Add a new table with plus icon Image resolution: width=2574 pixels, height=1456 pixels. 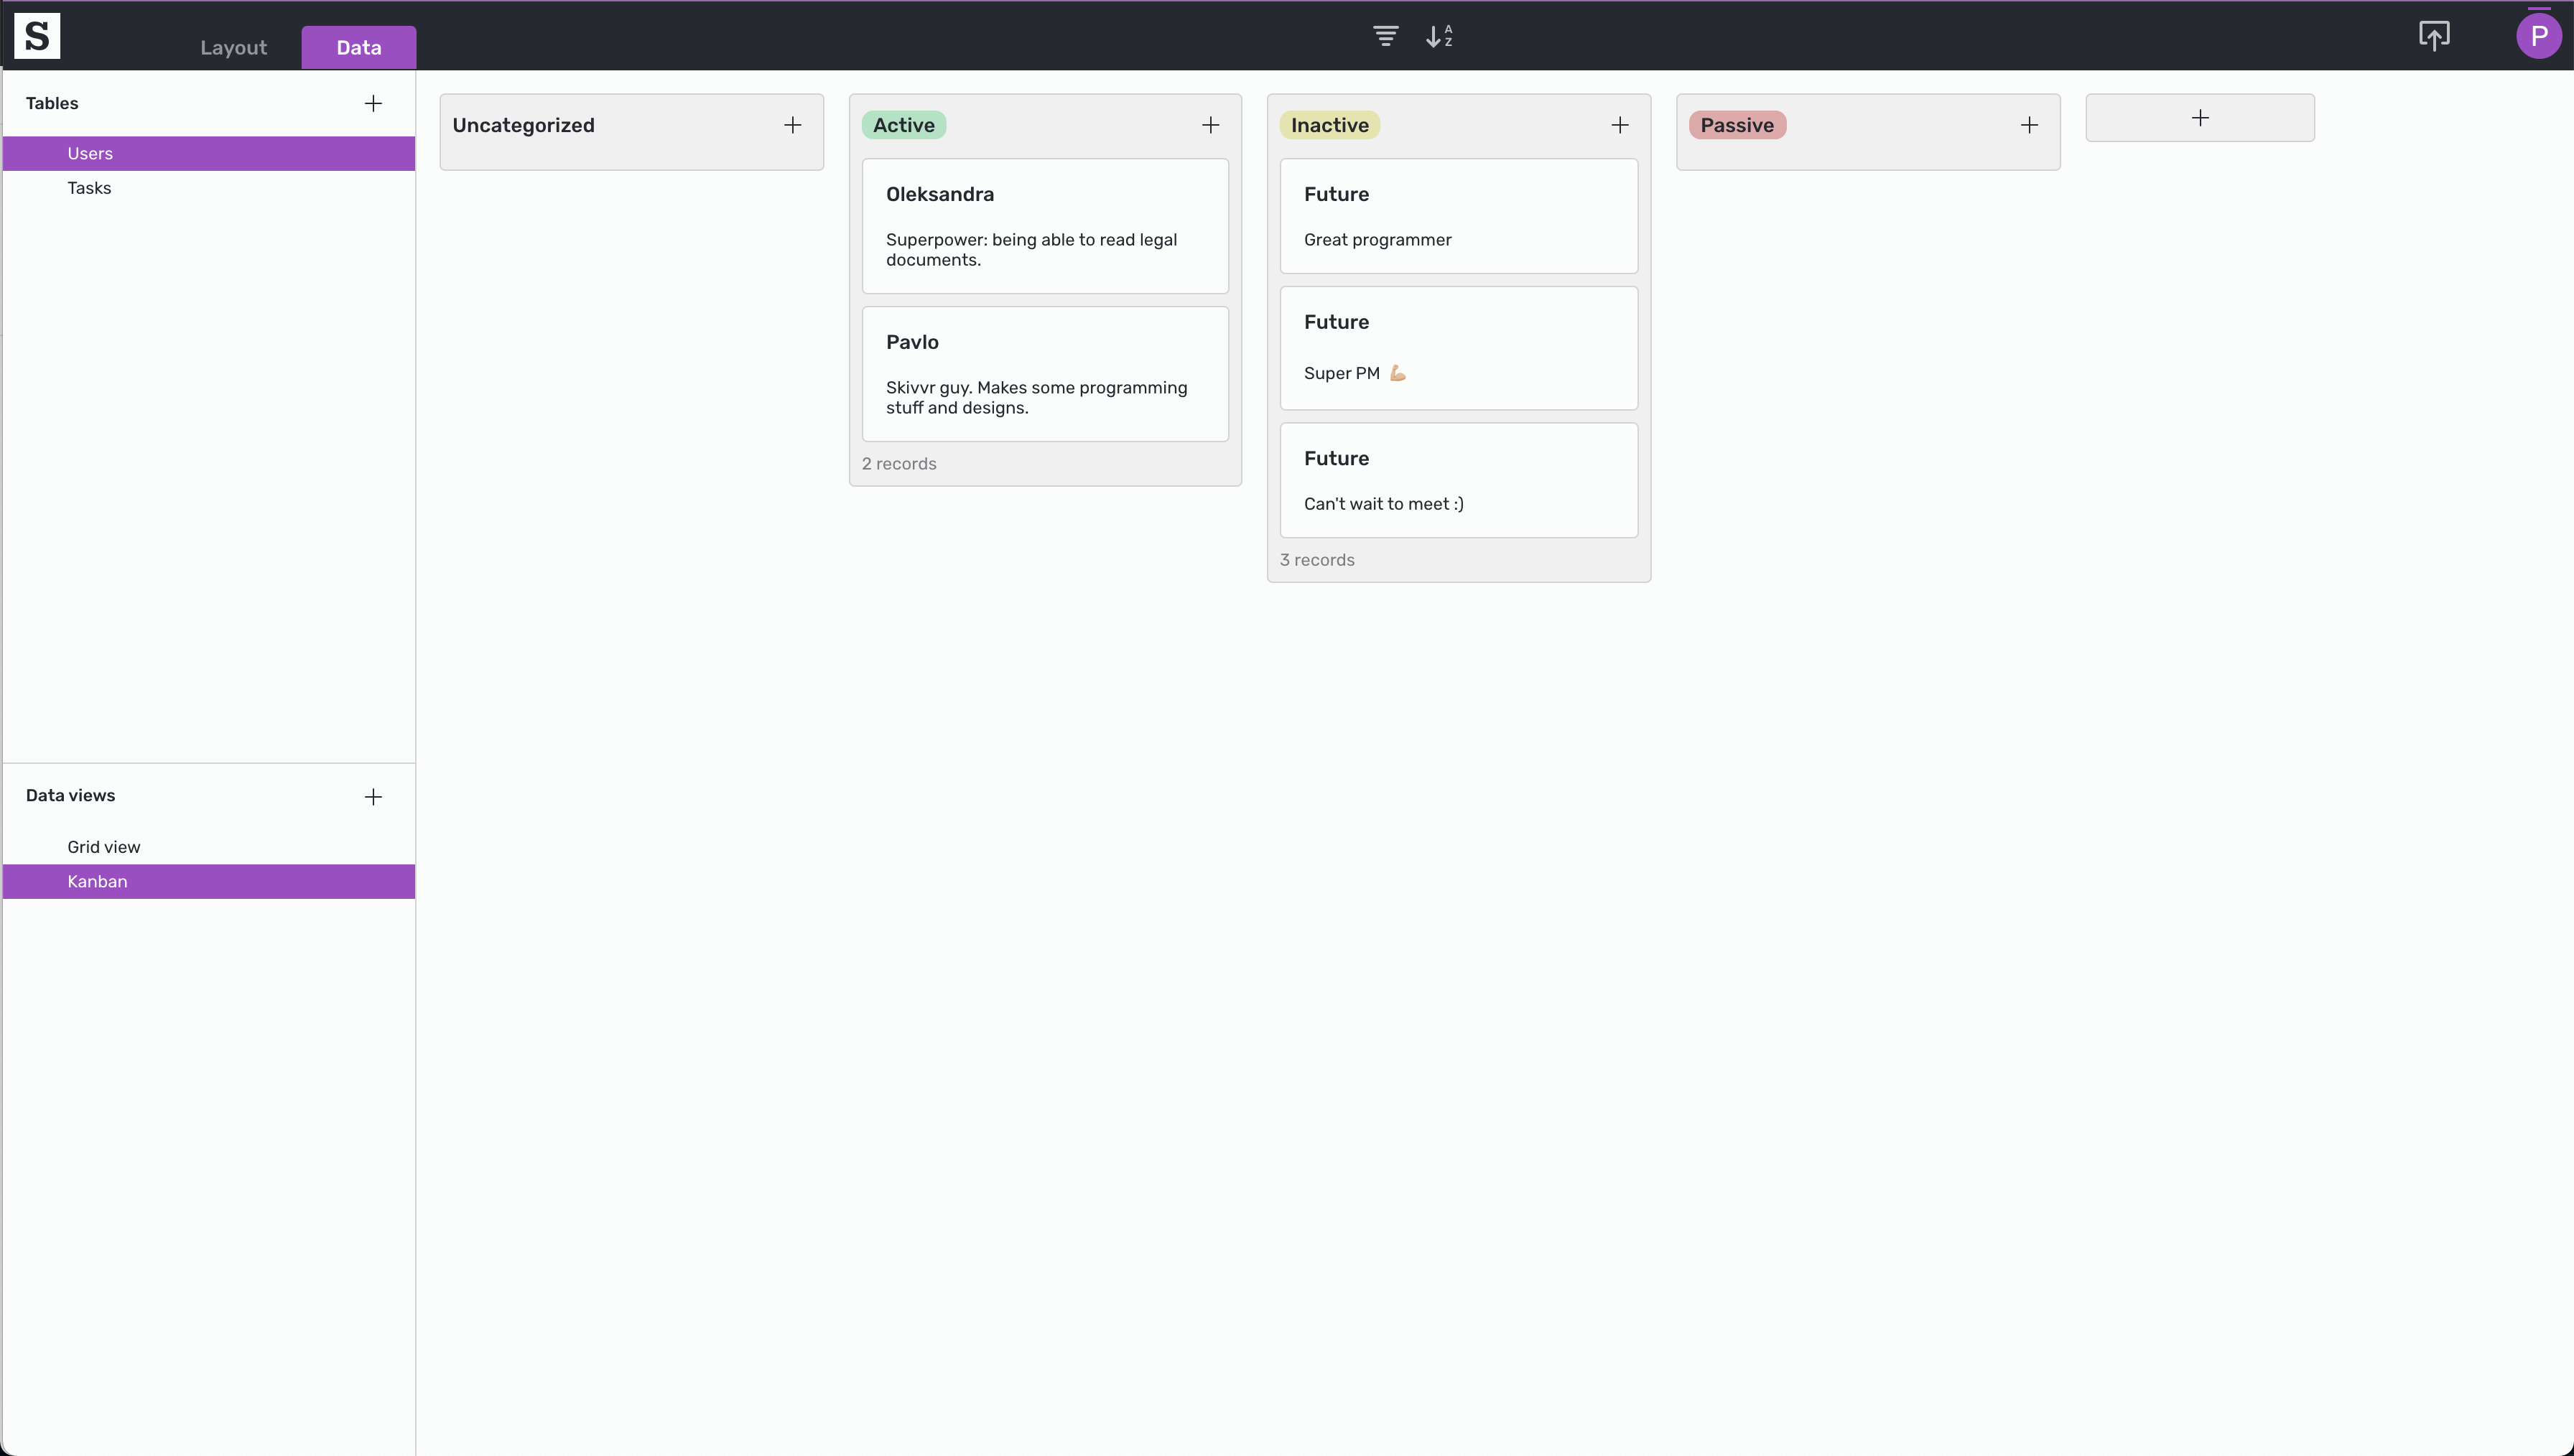373,104
